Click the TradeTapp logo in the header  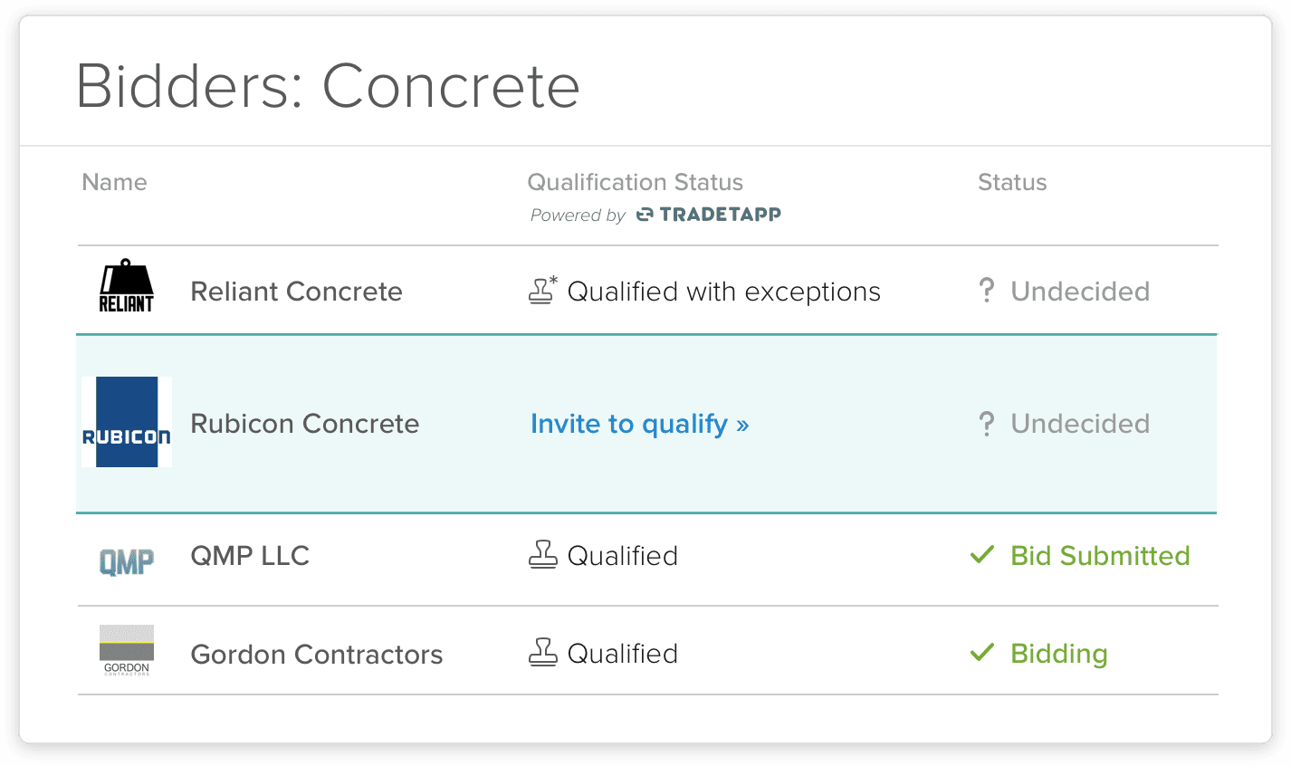coord(709,215)
